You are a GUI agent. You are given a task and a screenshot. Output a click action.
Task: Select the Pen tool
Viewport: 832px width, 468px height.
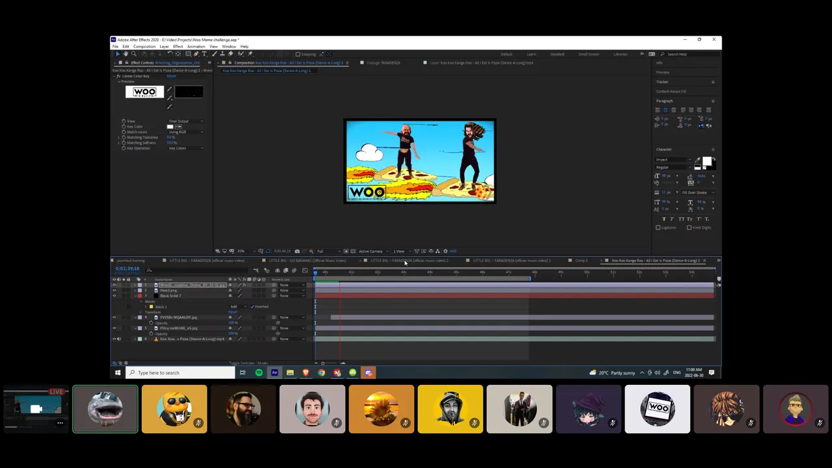(x=196, y=54)
